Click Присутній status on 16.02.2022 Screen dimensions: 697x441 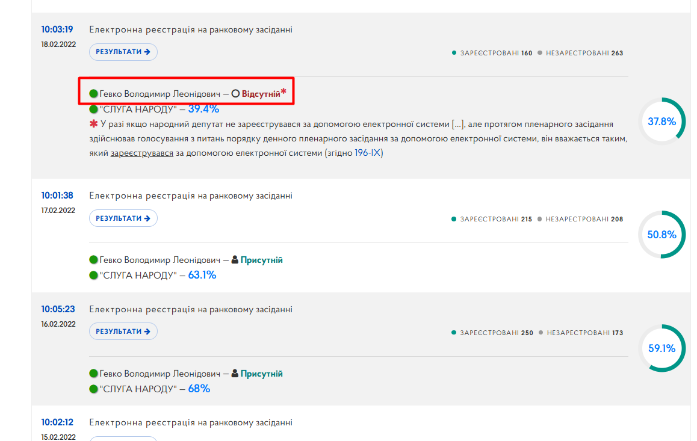pyautogui.click(x=261, y=374)
